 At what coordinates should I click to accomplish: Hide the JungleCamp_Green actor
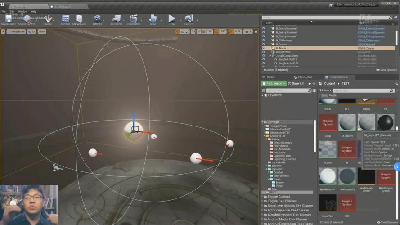pyautogui.click(x=264, y=56)
